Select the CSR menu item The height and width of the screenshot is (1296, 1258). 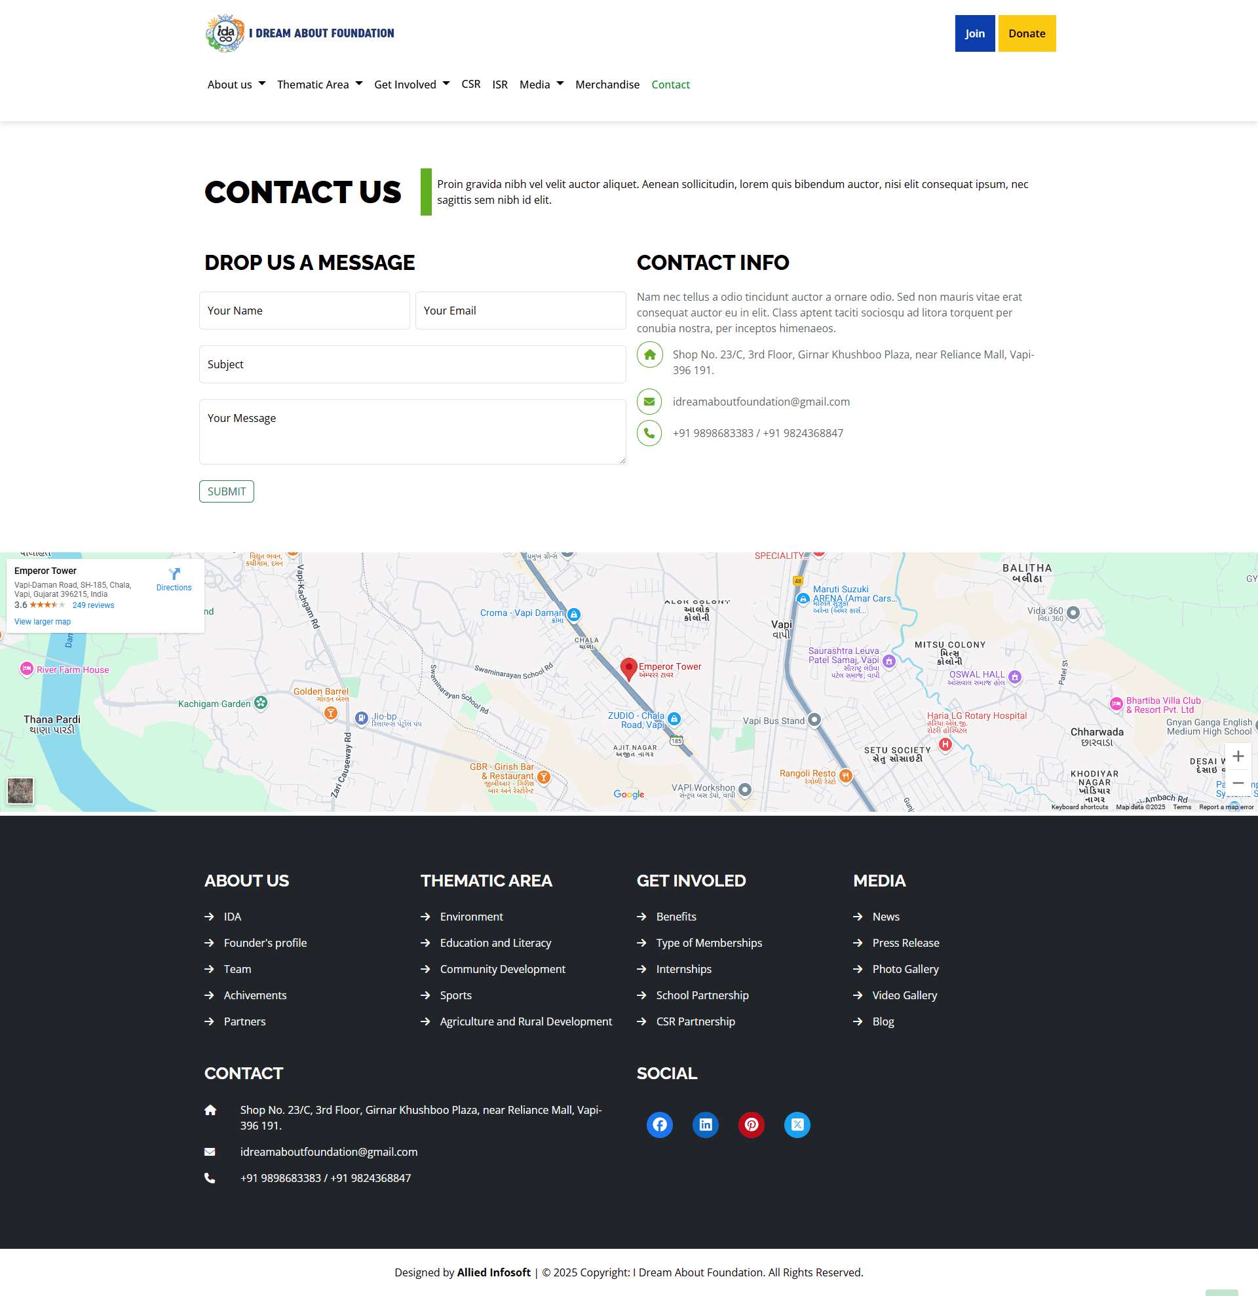[470, 85]
